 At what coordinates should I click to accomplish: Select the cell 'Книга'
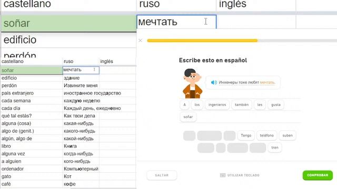(81, 146)
